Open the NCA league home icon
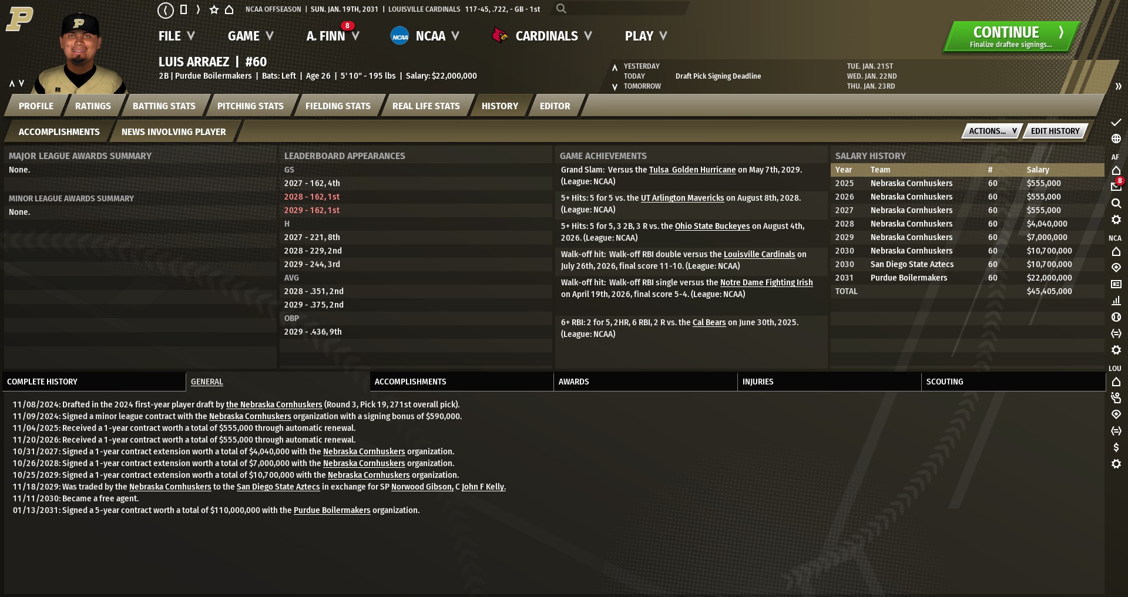The height and width of the screenshot is (597, 1128). 1116,251
